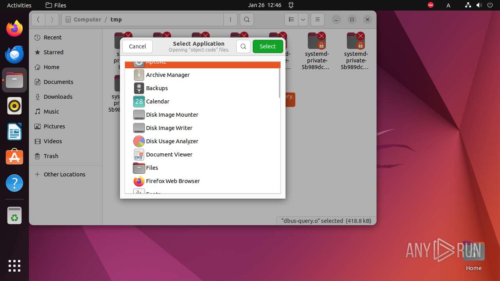Open Documents in the sidebar
Image resolution: width=500 pixels, height=281 pixels.
coord(66,82)
